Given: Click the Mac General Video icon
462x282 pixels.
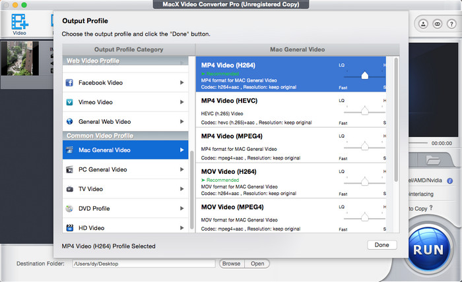Looking at the screenshot, I should coord(69,150).
